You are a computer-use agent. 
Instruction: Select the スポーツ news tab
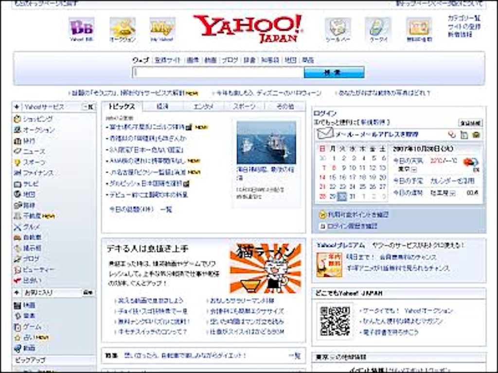[244, 106]
